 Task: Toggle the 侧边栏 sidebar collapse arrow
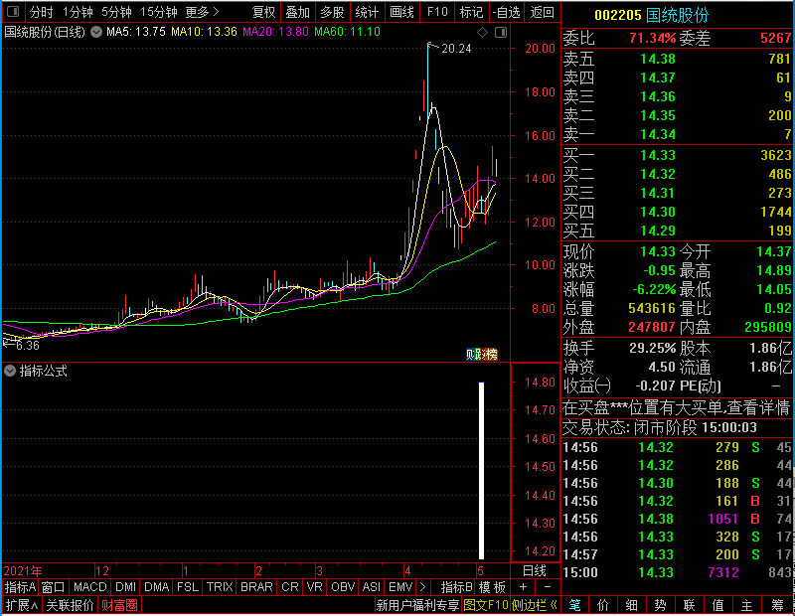pos(554,605)
